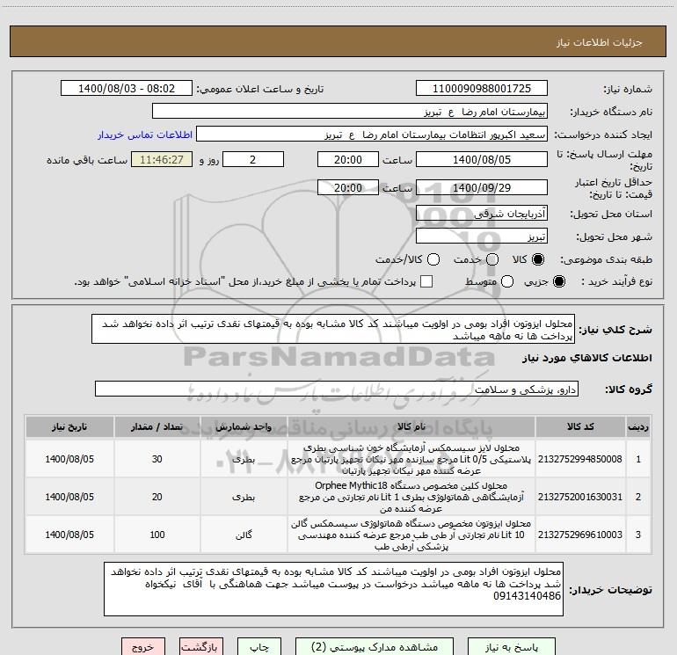Click the محلول ایزوتون سیسمکس گالن item name
677x655 pixels.
411,535
